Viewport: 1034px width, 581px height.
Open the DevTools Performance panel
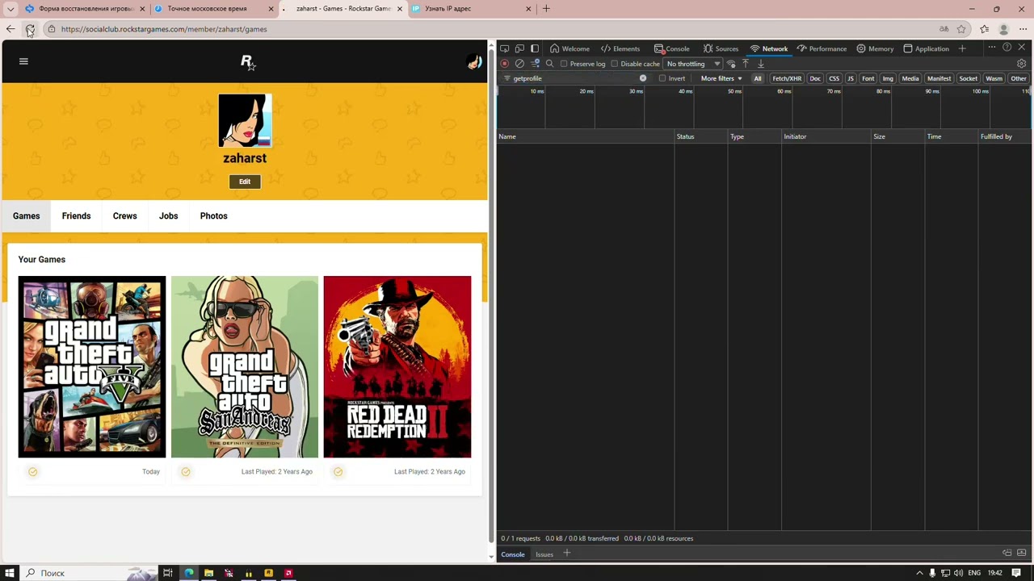822,48
